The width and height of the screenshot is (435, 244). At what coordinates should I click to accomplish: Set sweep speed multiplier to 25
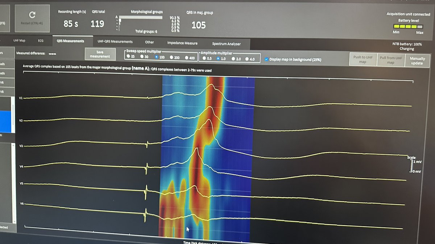[x=128, y=57]
